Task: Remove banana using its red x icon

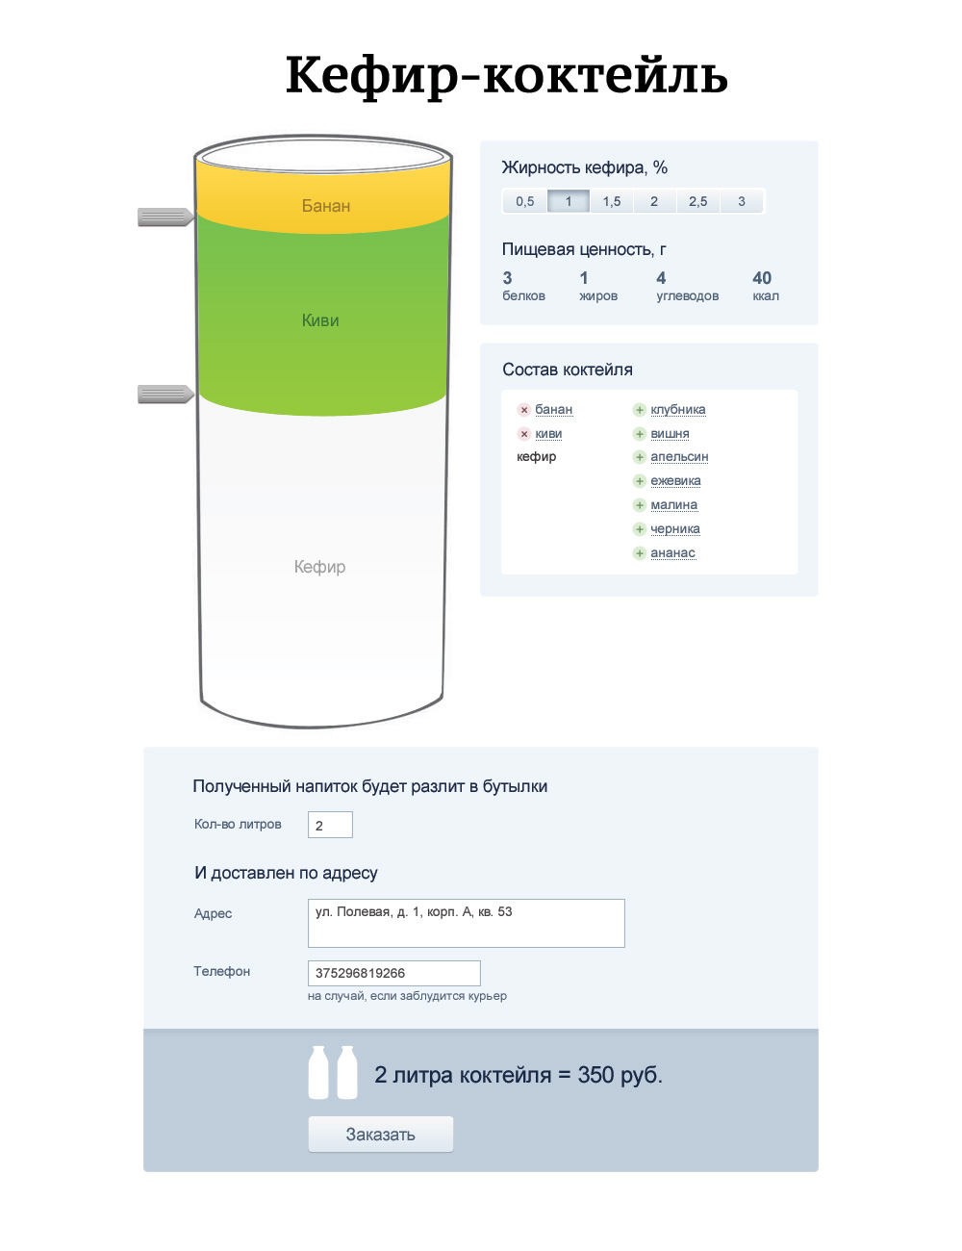Action: pyautogui.click(x=524, y=410)
